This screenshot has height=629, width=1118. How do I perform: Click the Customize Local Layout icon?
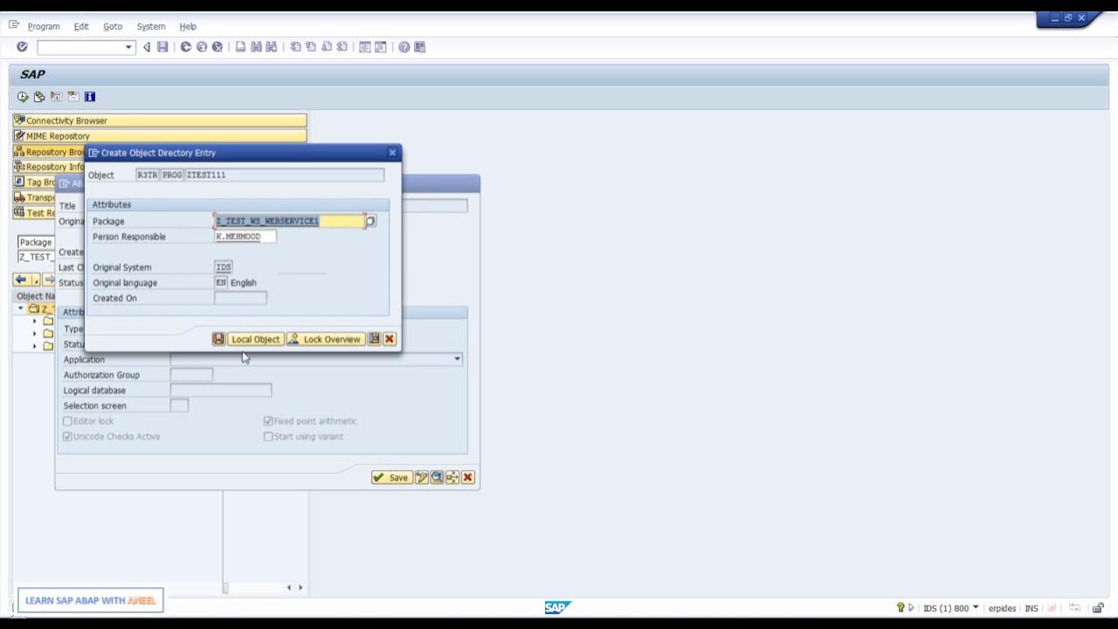419,47
